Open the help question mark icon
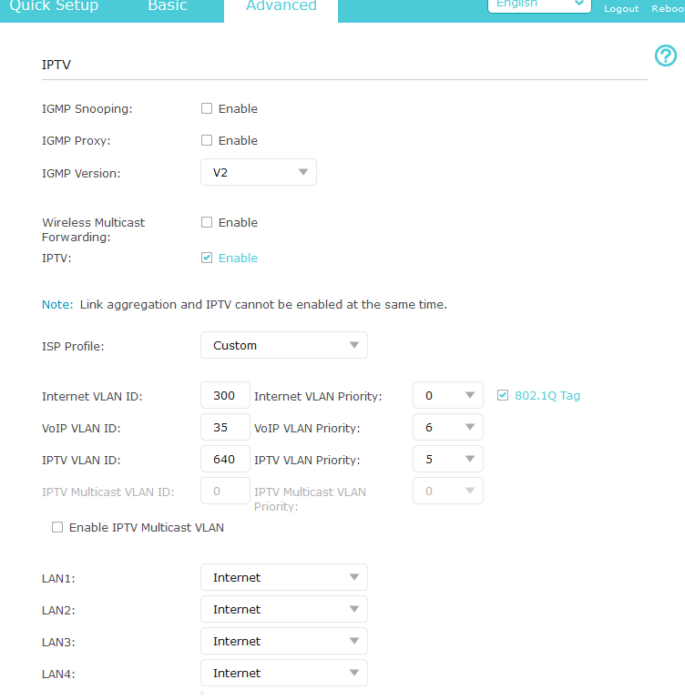Viewport: 685px width, 700px height. tap(665, 56)
